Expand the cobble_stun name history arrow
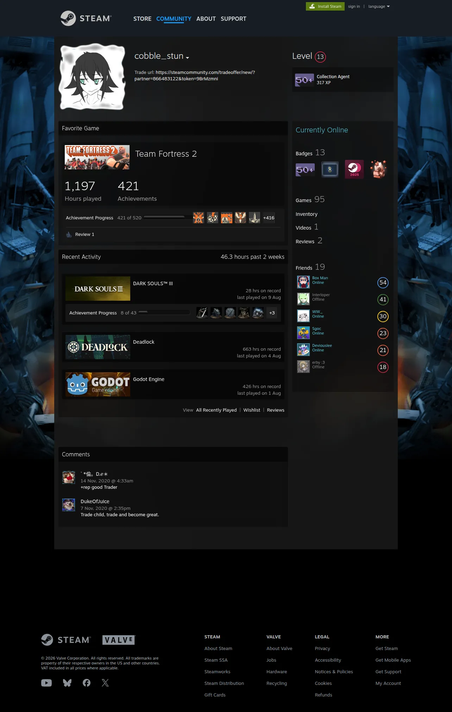Viewport: 452px width, 712px height. [x=188, y=58]
